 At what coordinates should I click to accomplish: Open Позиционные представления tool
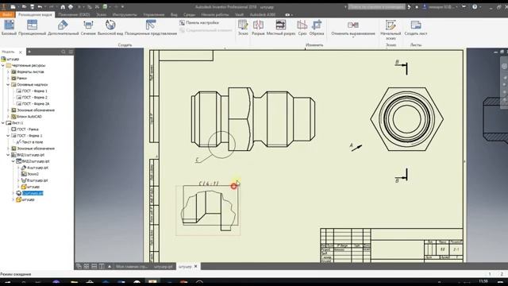[x=151, y=27]
